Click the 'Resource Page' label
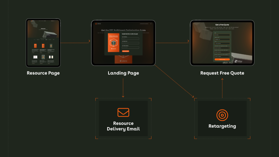The width and height of the screenshot is (279, 157). (x=43, y=73)
